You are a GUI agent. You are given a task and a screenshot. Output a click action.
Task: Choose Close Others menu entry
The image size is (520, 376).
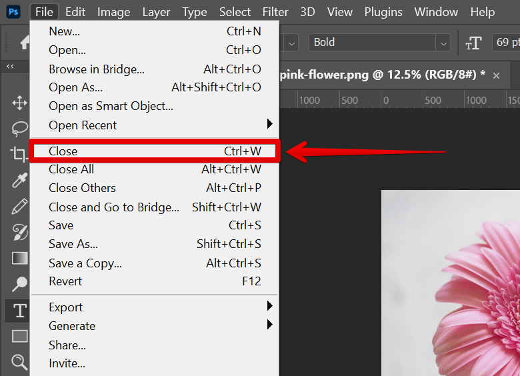154,188
